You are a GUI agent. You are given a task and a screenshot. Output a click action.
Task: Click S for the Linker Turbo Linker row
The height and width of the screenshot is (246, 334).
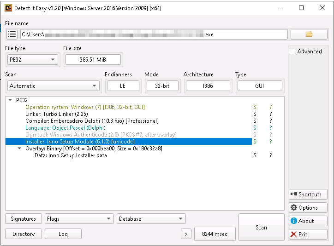click(255, 114)
